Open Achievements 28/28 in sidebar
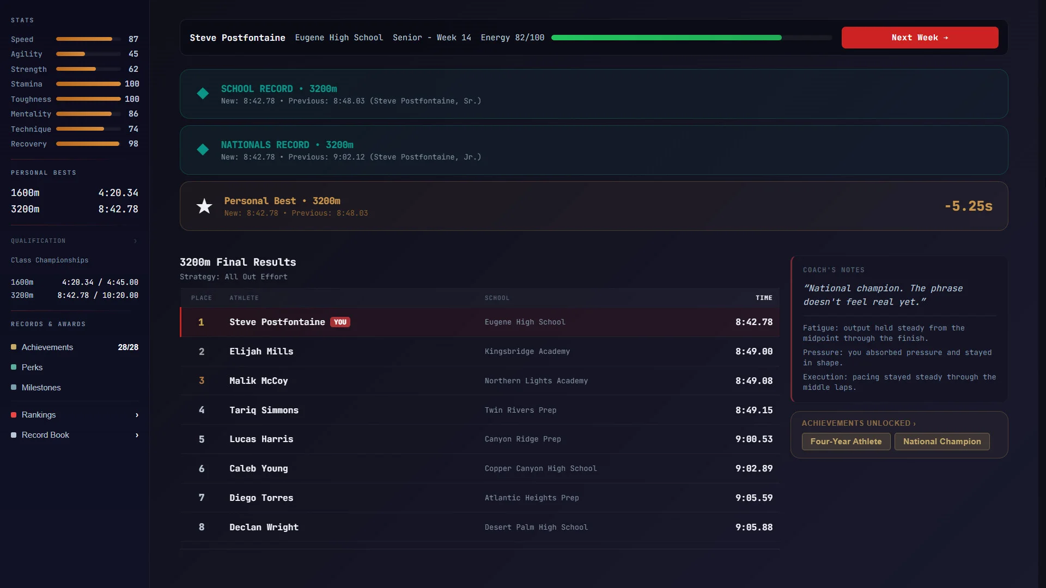The image size is (1046, 588). (x=75, y=347)
